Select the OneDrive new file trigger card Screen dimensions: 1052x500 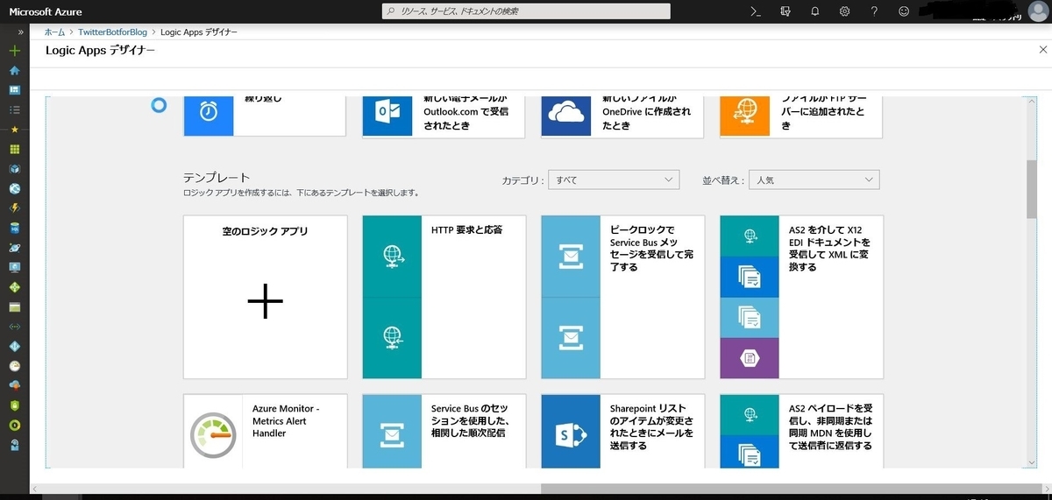coord(622,116)
